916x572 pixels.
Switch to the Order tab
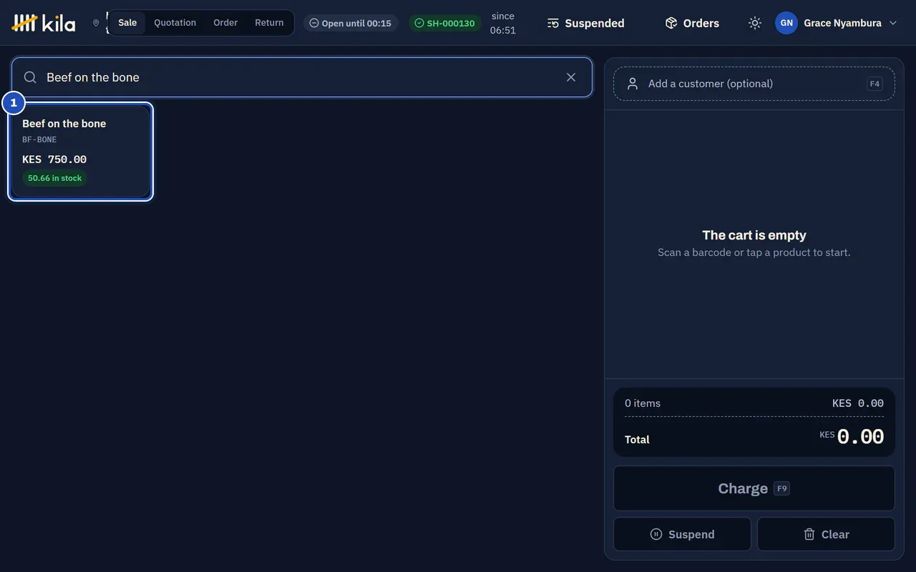tap(225, 22)
